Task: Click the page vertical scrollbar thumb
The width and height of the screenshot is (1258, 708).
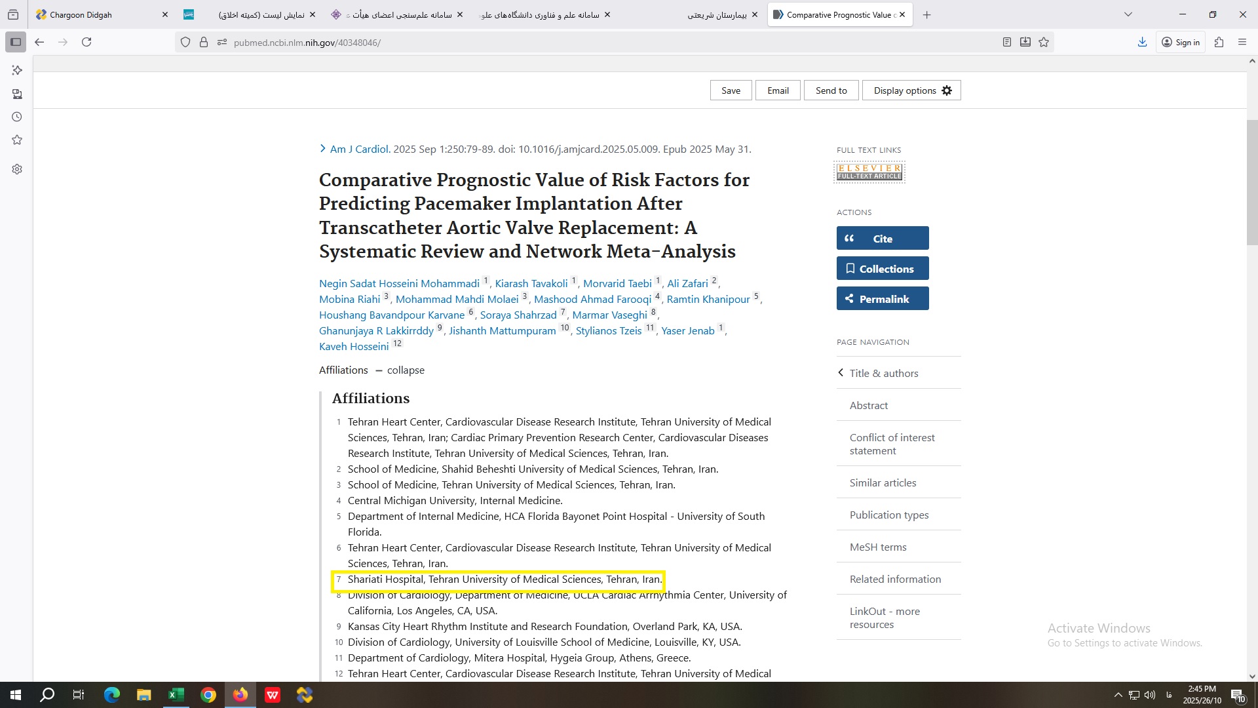Action: coord(1252,182)
